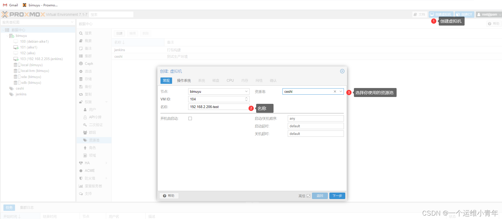Viewport: 502px width, 219px height.
Task: Click the Create CT button
Action: pos(464,14)
